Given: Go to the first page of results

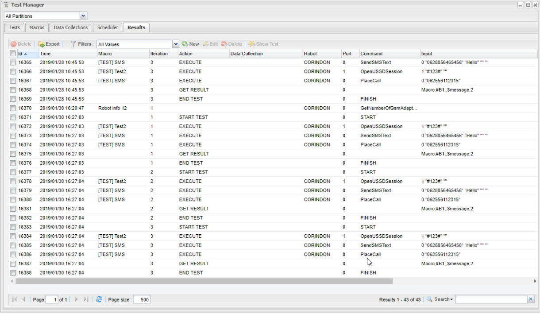Looking at the screenshot, I should pyautogui.click(x=15, y=300).
